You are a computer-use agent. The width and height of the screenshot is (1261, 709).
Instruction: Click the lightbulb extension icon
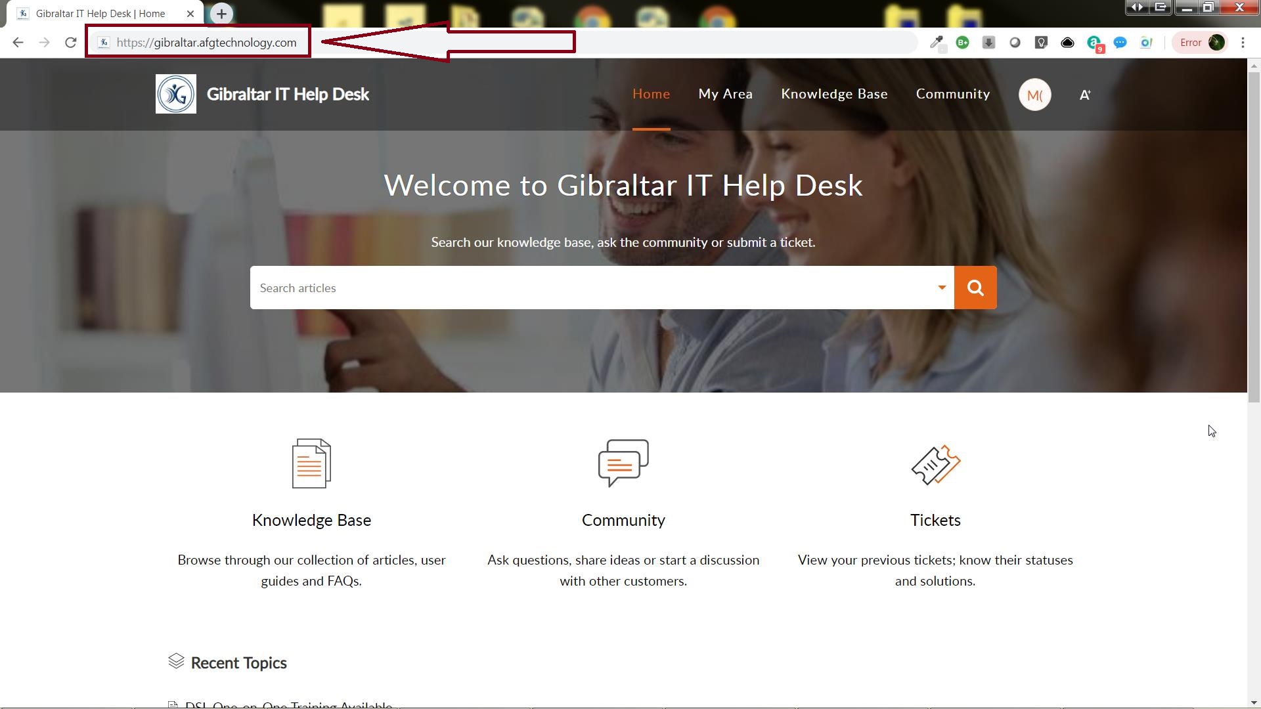click(1041, 43)
